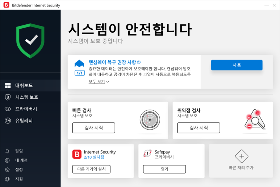Click the Safepay card title
The image size is (280, 187).
162,152
